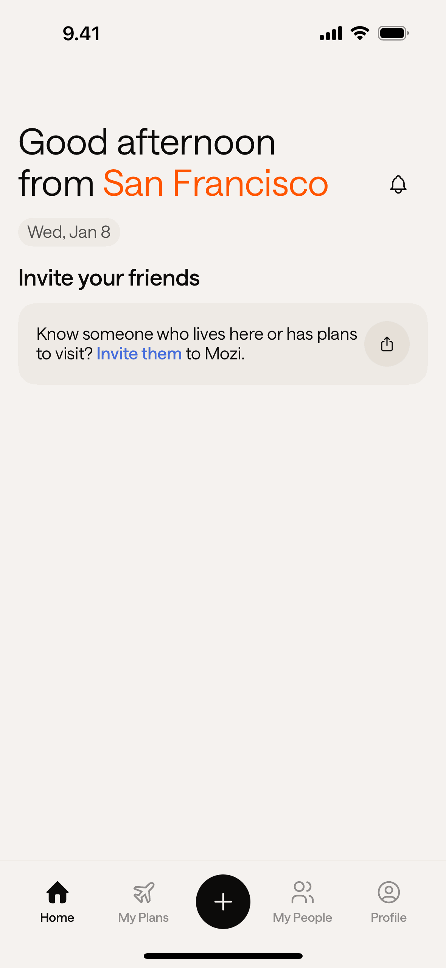Switch to the tab labeled Home
This screenshot has width=446, height=968.
pyautogui.click(x=57, y=917)
